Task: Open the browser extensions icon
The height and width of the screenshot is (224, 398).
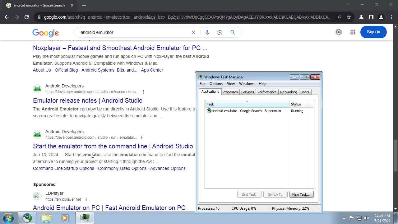Action: (361, 17)
